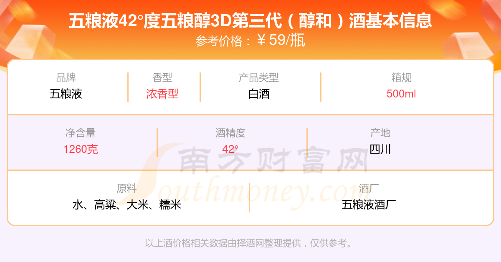Click the 香型 field label
The width and height of the screenshot is (501, 262).
click(x=162, y=77)
